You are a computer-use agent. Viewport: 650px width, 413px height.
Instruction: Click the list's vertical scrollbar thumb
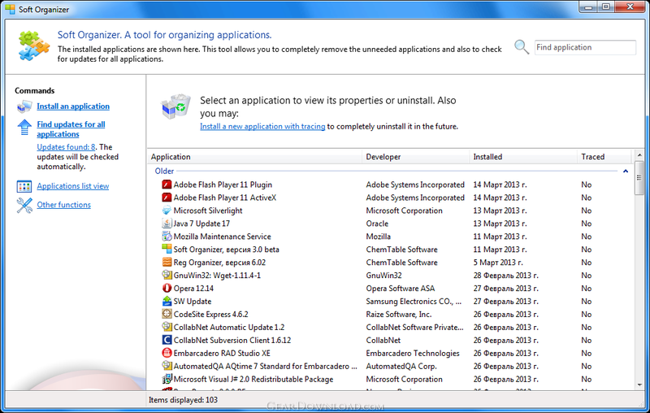click(639, 177)
